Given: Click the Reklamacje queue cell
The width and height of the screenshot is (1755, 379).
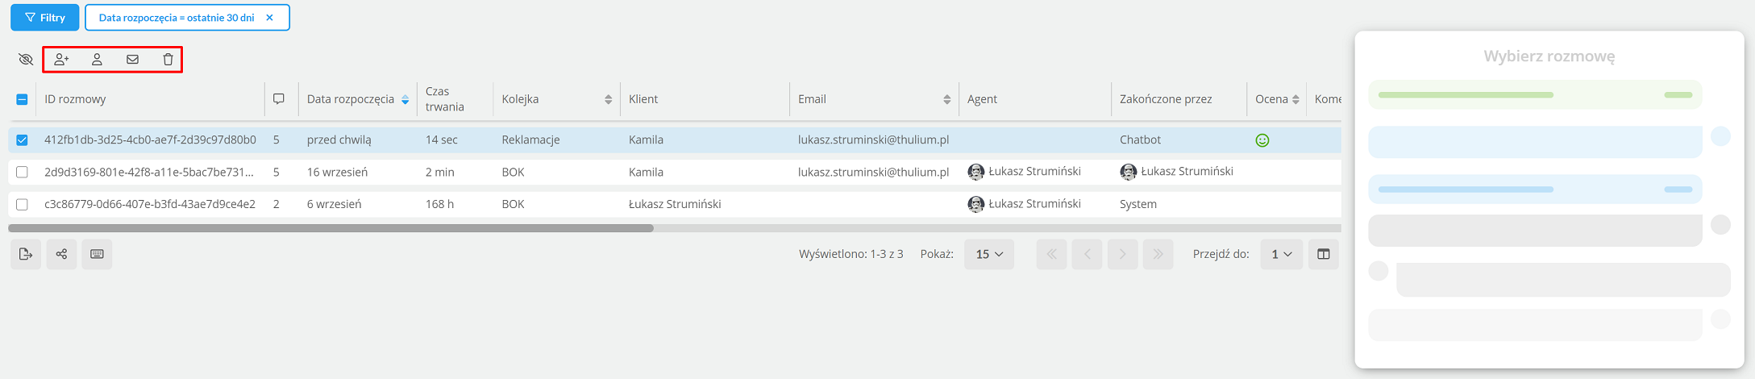Looking at the screenshot, I should point(530,140).
